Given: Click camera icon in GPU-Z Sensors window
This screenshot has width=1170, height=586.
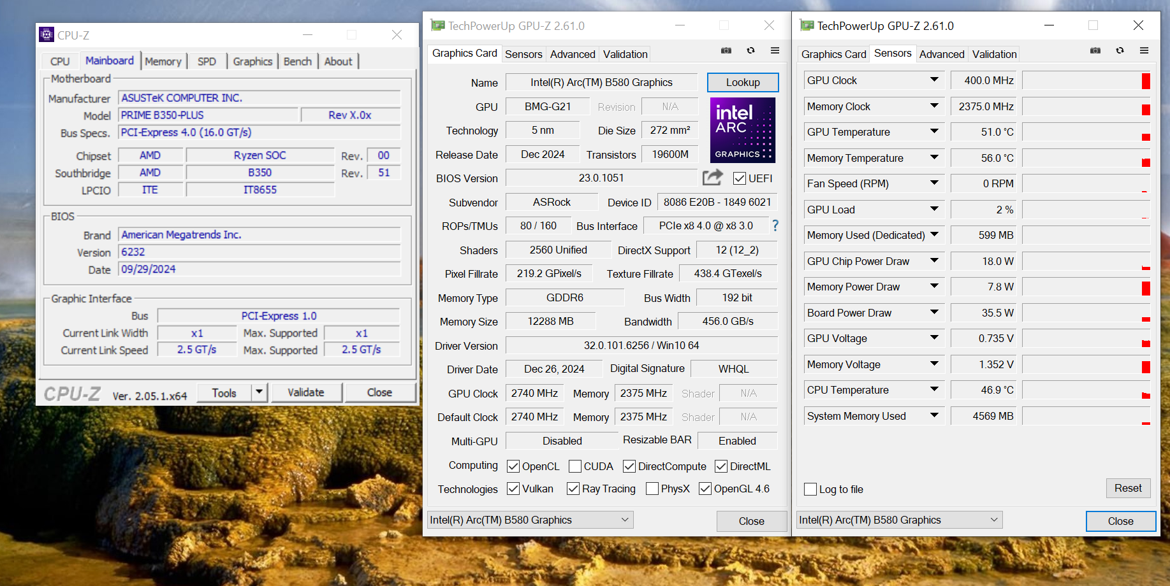Looking at the screenshot, I should click(1095, 50).
